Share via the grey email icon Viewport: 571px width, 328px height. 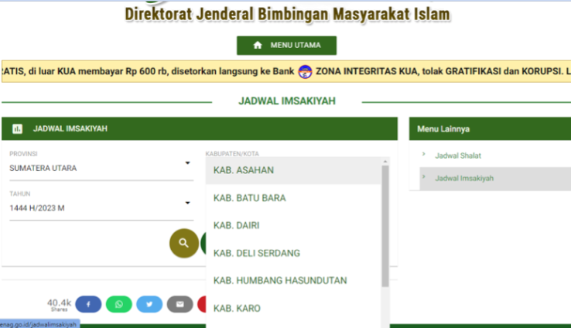coord(180,304)
